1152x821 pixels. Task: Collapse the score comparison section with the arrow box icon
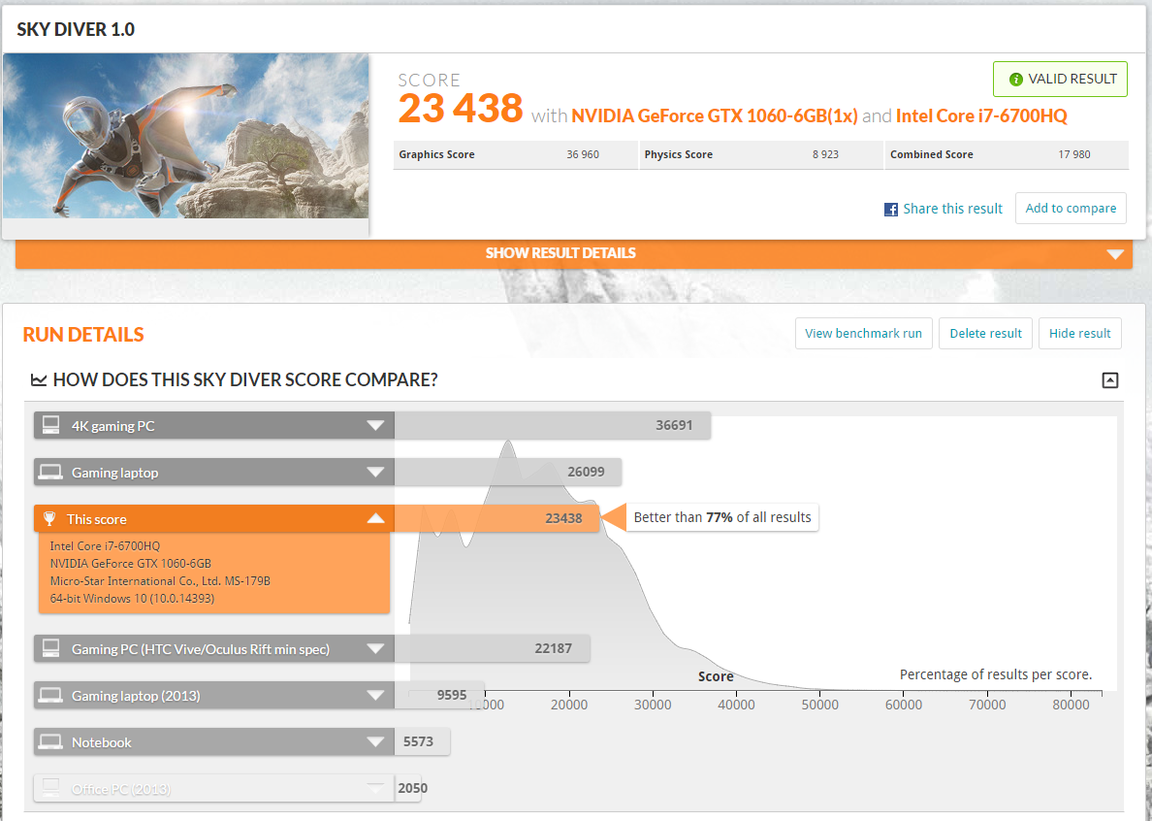(1110, 380)
